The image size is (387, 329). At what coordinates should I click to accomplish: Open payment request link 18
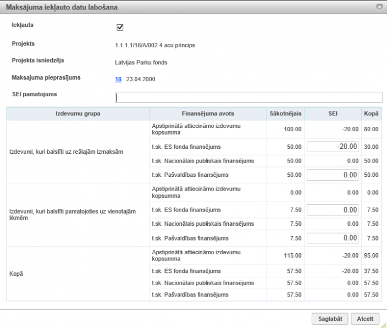pos(118,79)
